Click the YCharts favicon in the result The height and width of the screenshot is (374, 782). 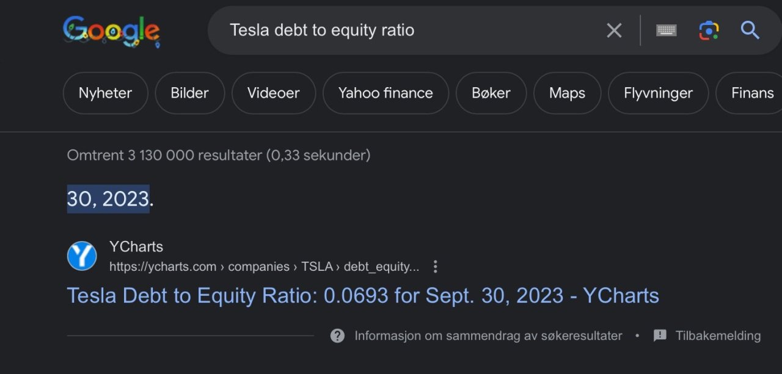click(82, 256)
